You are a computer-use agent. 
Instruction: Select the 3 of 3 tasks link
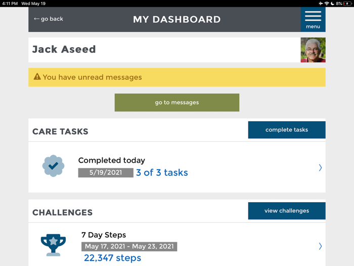[162, 173]
